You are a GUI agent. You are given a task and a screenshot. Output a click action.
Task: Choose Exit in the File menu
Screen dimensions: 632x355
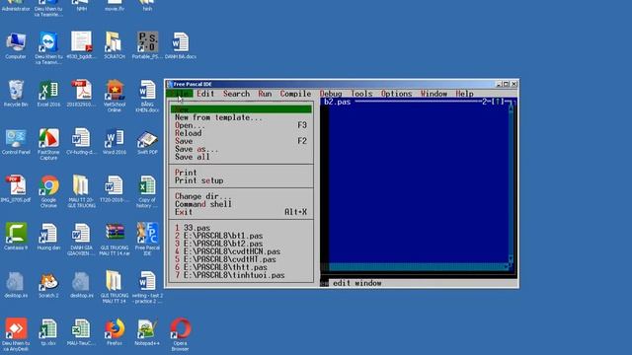click(241, 212)
